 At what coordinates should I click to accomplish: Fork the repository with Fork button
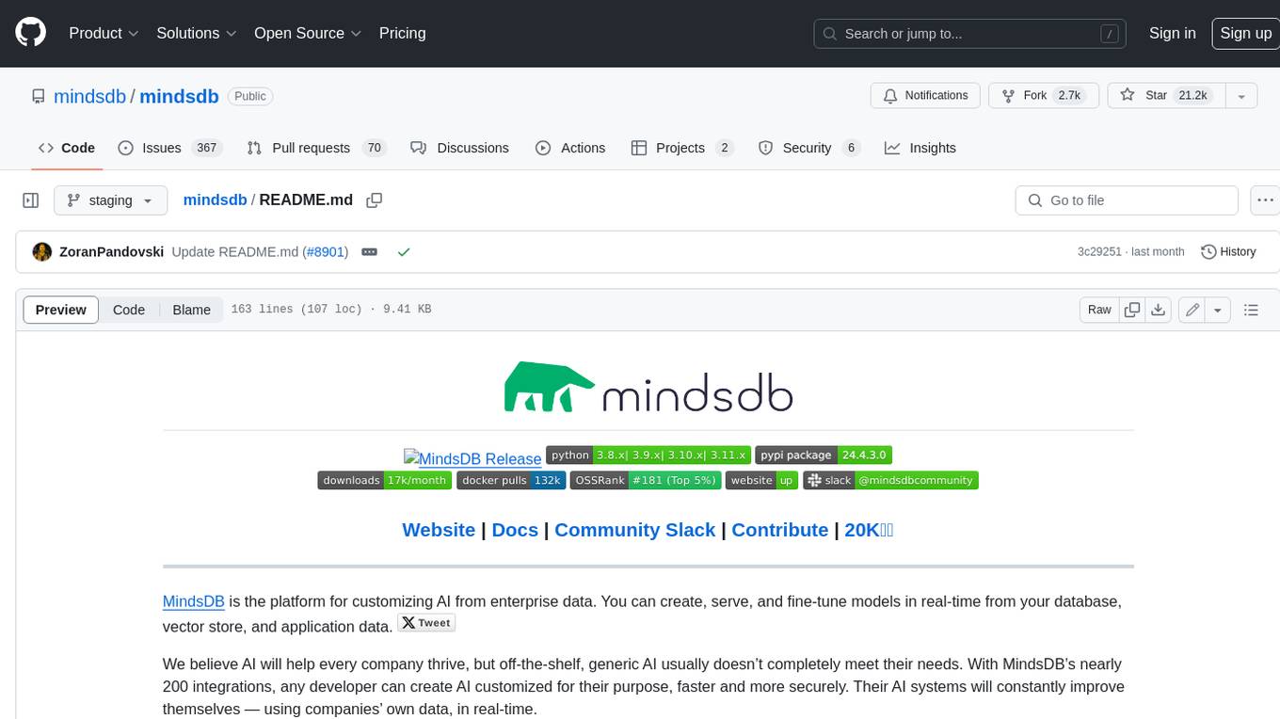pyautogui.click(x=1044, y=96)
